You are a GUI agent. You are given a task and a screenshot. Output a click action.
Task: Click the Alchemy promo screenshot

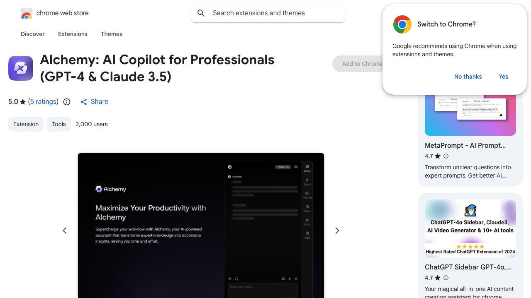tap(201, 226)
